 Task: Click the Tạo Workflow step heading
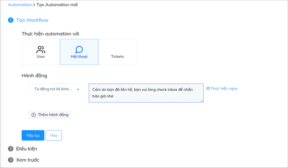tap(32, 20)
